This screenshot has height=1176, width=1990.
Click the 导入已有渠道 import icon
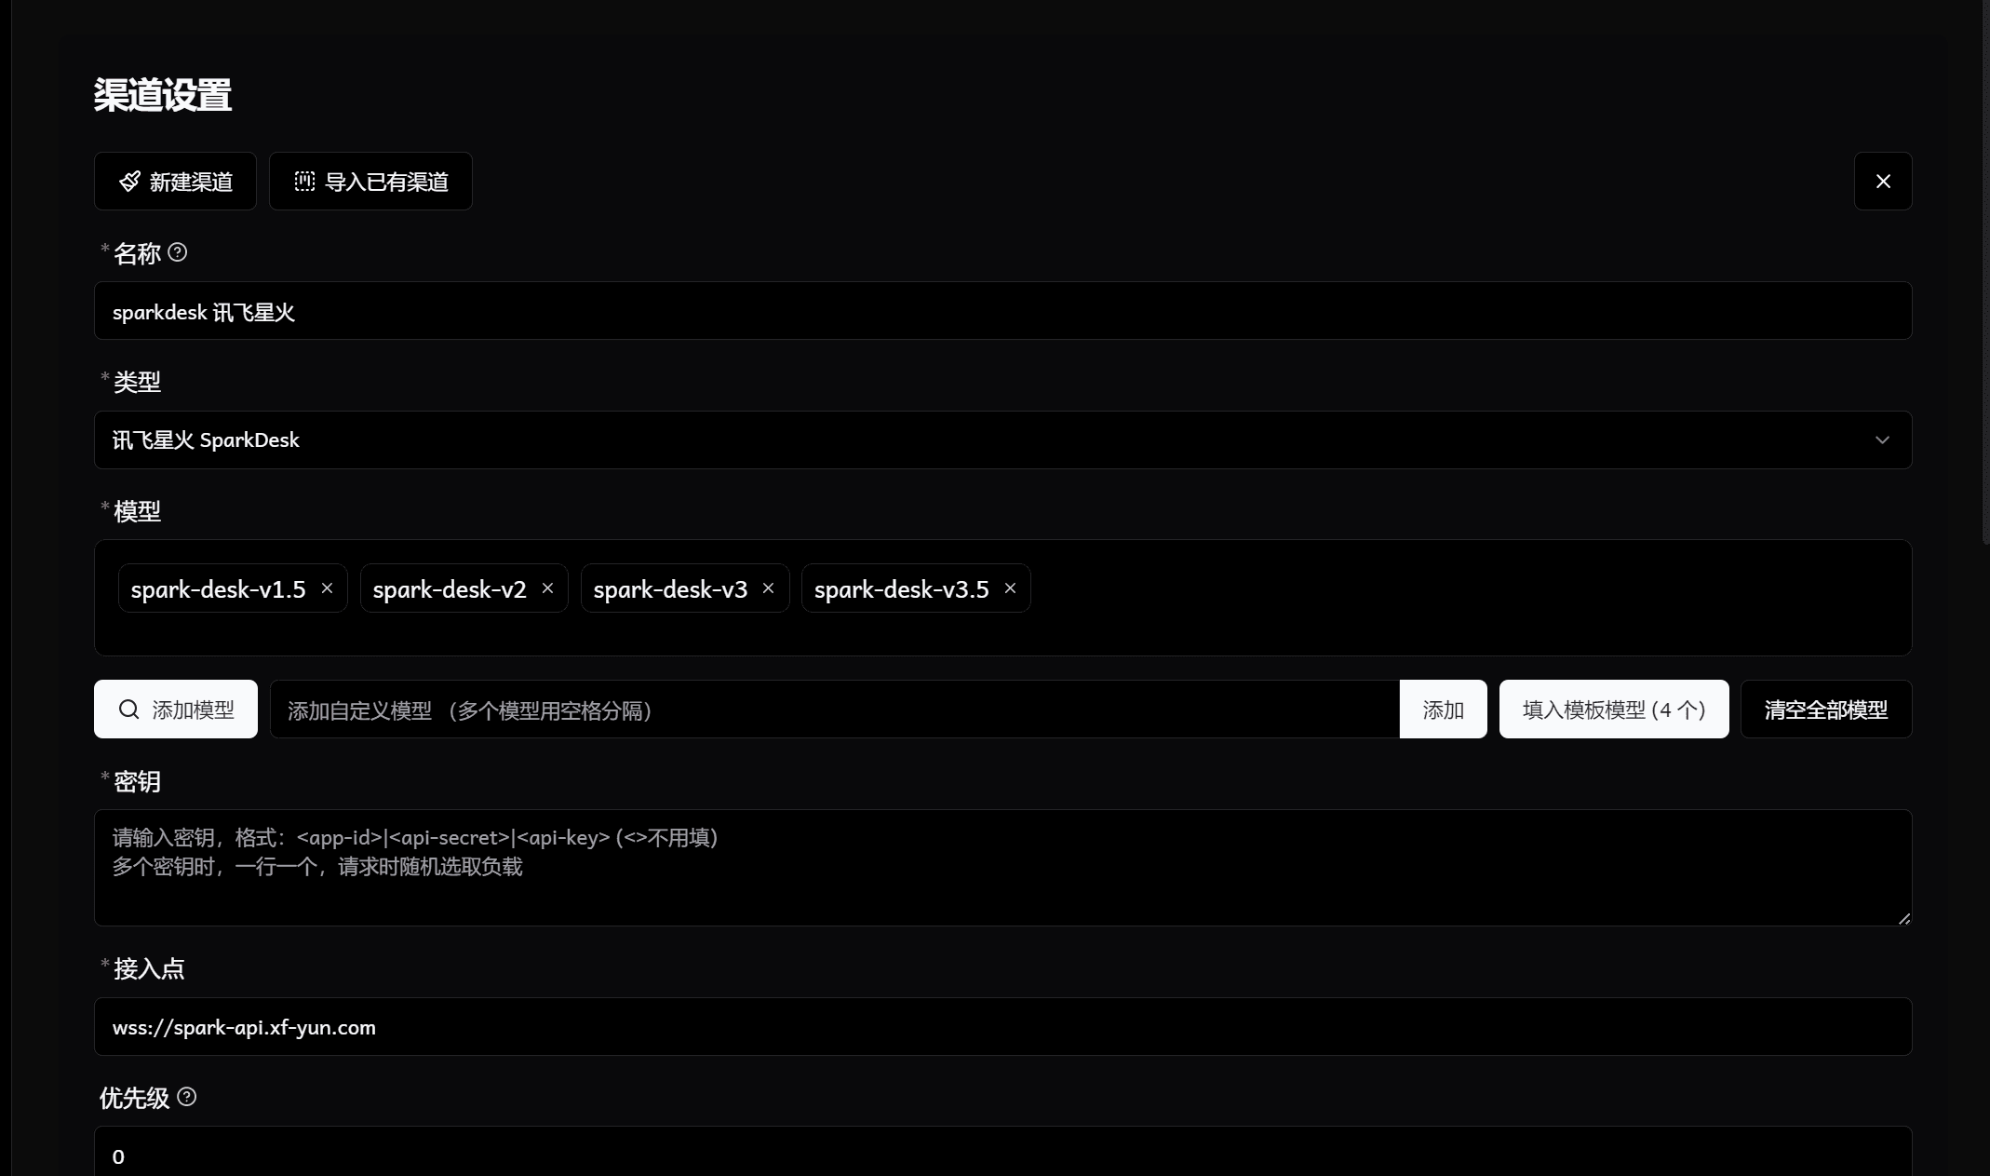304,182
